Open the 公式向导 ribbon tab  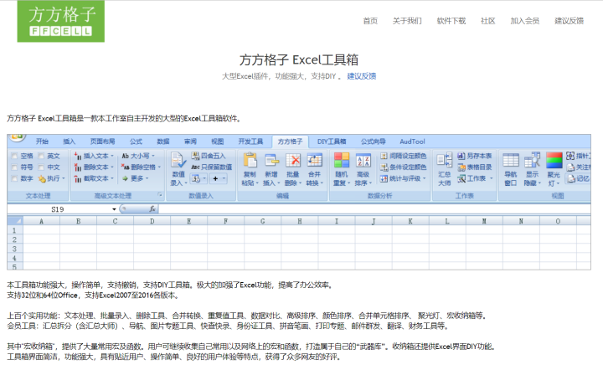(x=373, y=141)
